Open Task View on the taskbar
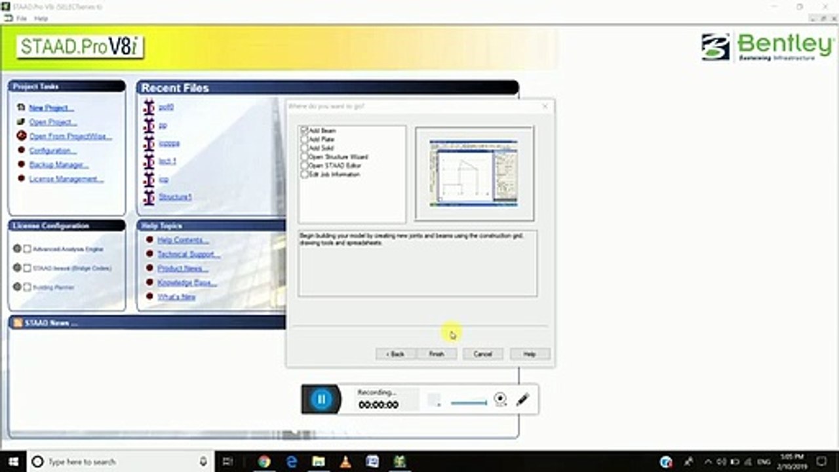Viewport: 839px width, 472px height. pos(228,462)
